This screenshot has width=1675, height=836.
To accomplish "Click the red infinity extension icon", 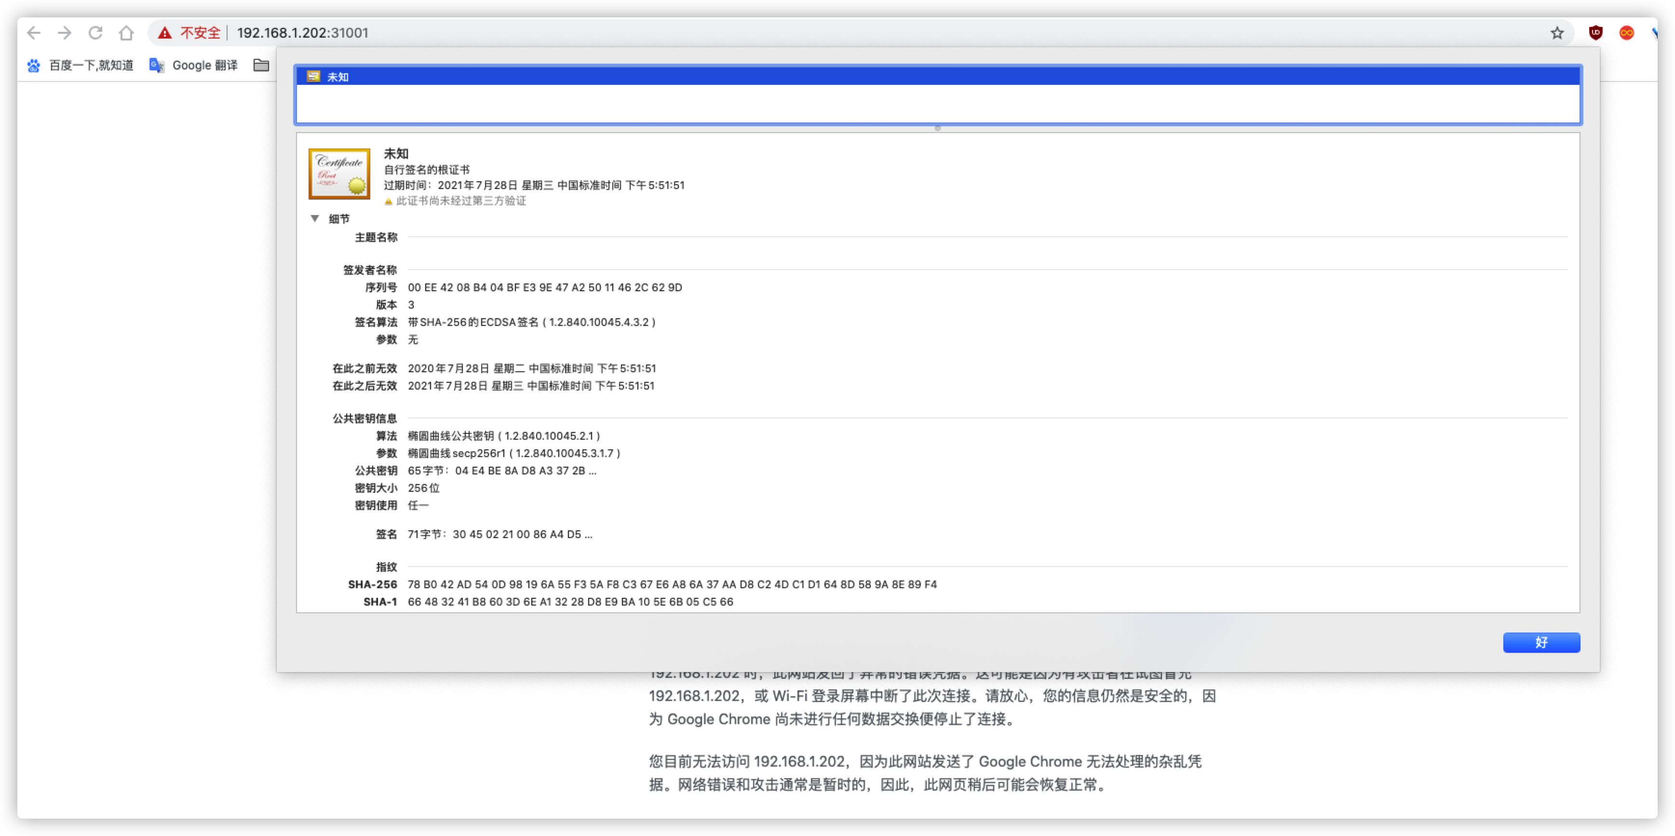I will [x=1626, y=32].
